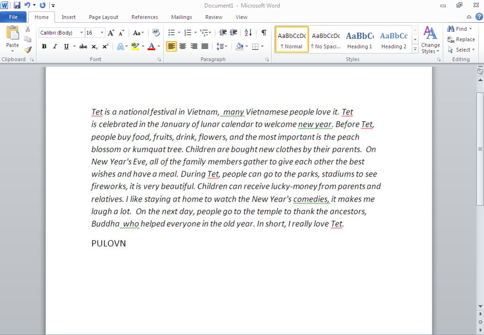
Task: Open the Select dropdown in Editing
Action: tap(461, 50)
